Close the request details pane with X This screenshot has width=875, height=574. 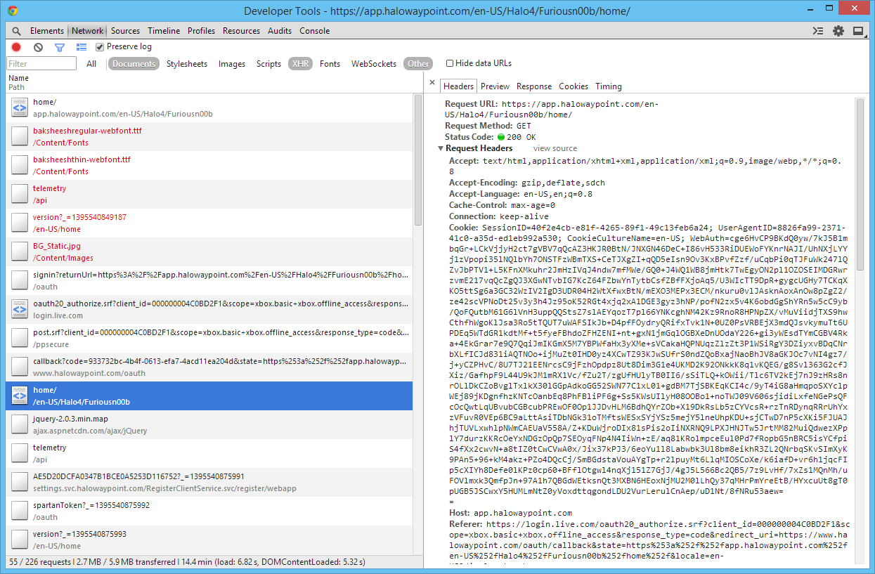pyautogui.click(x=432, y=83)
